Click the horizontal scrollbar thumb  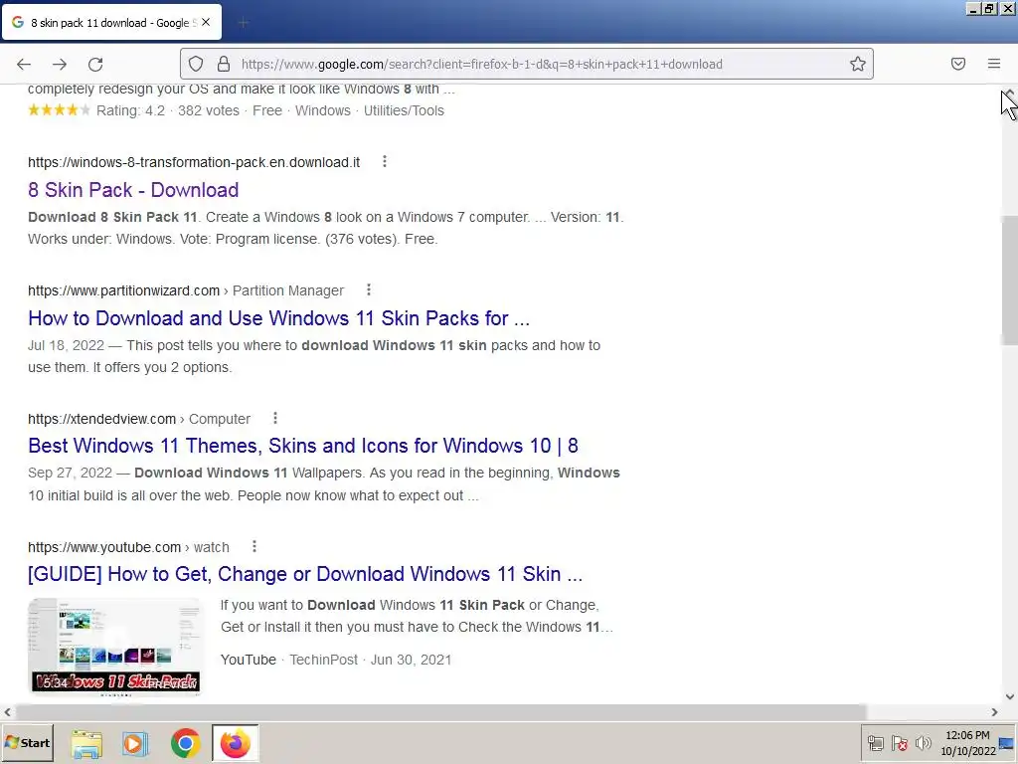point(439,712)
